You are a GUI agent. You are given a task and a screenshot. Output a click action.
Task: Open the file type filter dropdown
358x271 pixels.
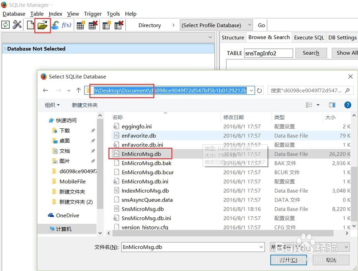(310, 247)
